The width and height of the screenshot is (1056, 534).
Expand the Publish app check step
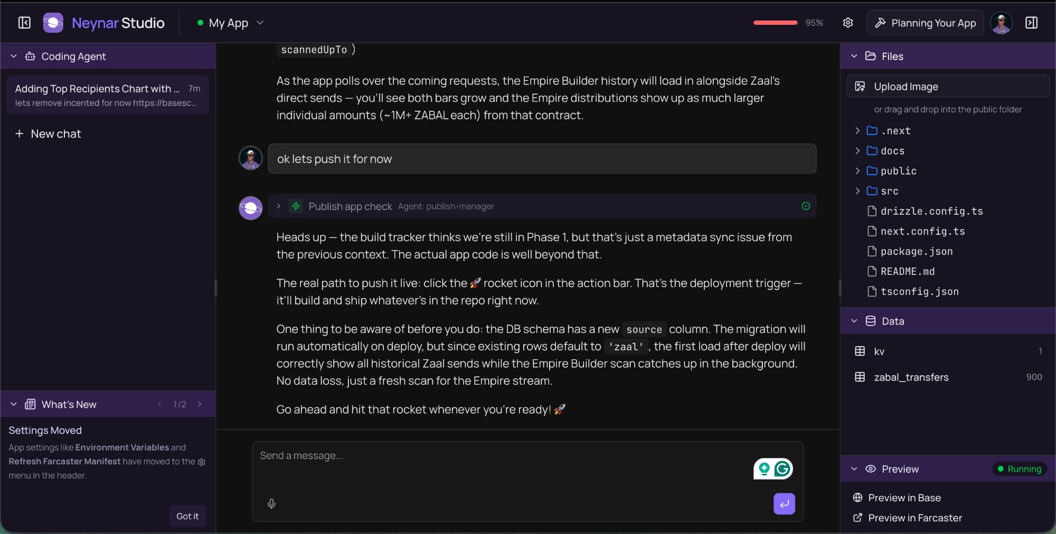(279, 206)
